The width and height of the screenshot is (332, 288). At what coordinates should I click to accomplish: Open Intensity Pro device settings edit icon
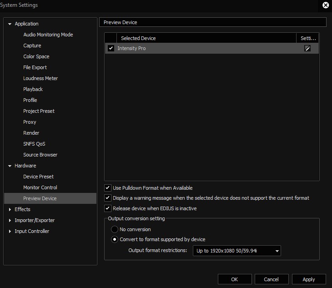click(x=307, y=48)
